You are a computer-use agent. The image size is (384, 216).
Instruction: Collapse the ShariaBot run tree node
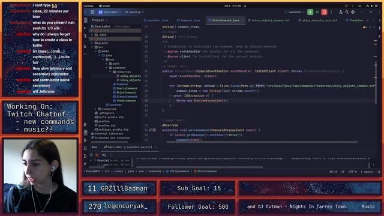tap(91, 161)
